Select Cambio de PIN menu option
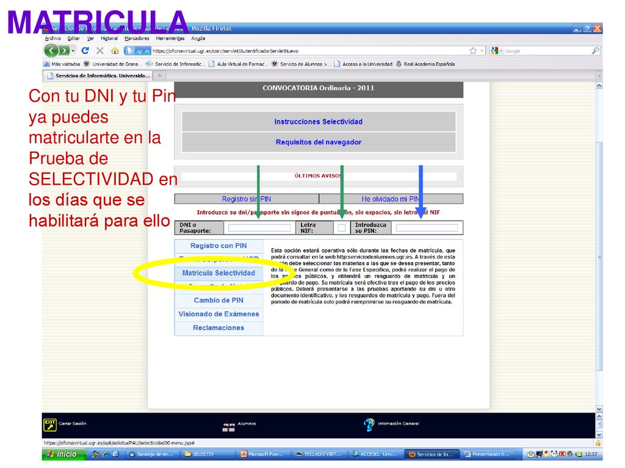This screenshot has width=625, height=468. point(219,300)
